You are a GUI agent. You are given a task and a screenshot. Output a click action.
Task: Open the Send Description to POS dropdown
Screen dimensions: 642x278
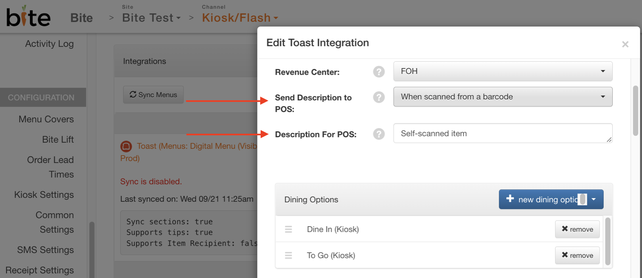click(x=503, y=97)
